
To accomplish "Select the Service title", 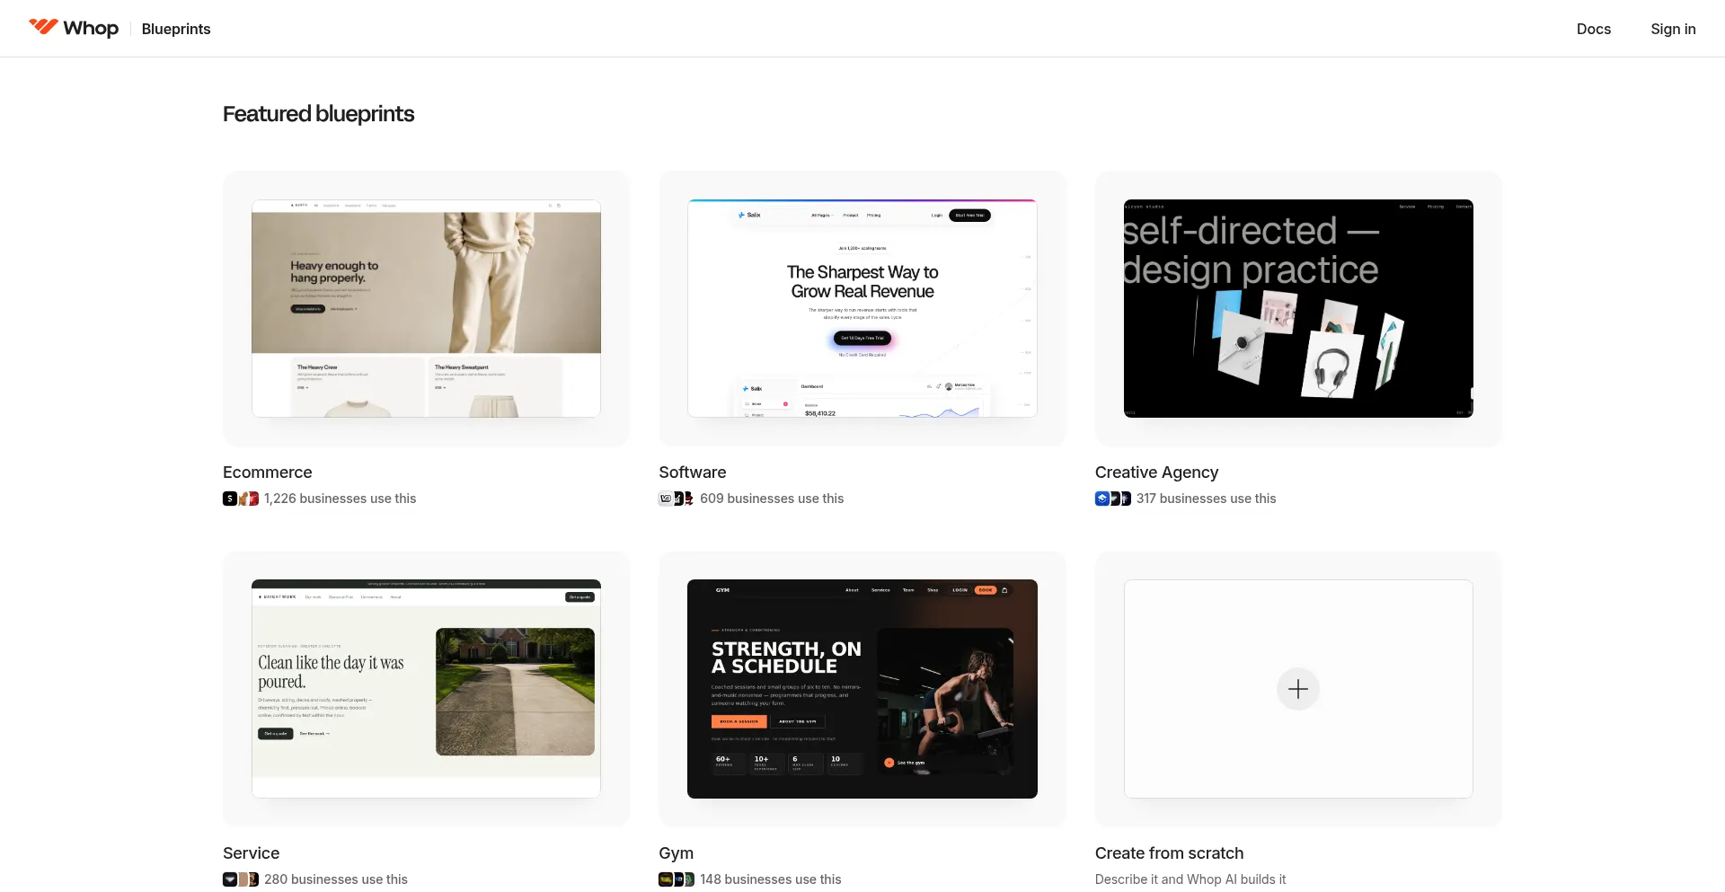I will click(x=251, y=853).
